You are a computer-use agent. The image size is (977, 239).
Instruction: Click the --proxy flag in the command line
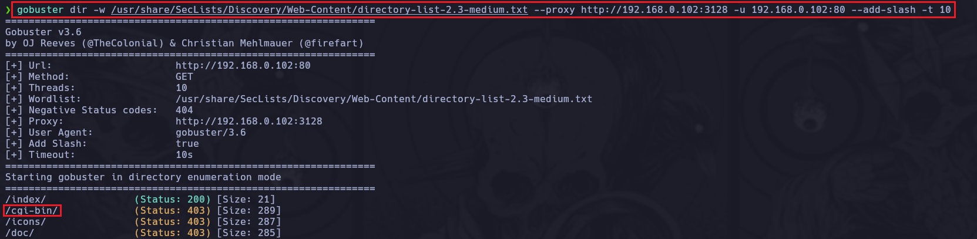[x=554, y=10]
